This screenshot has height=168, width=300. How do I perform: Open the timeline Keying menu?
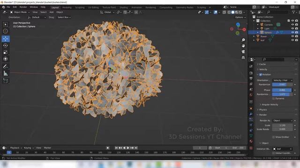click(x=29, y=148)
